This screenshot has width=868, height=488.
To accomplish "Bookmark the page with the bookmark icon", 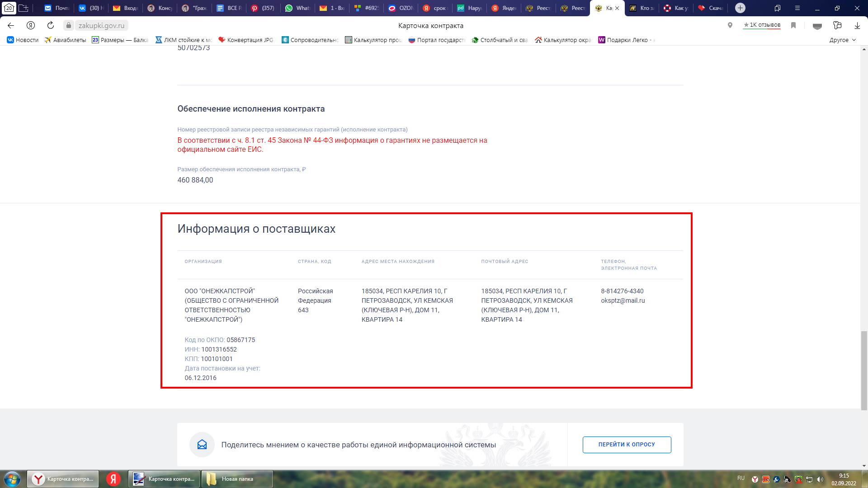I will tap(793, 25).
